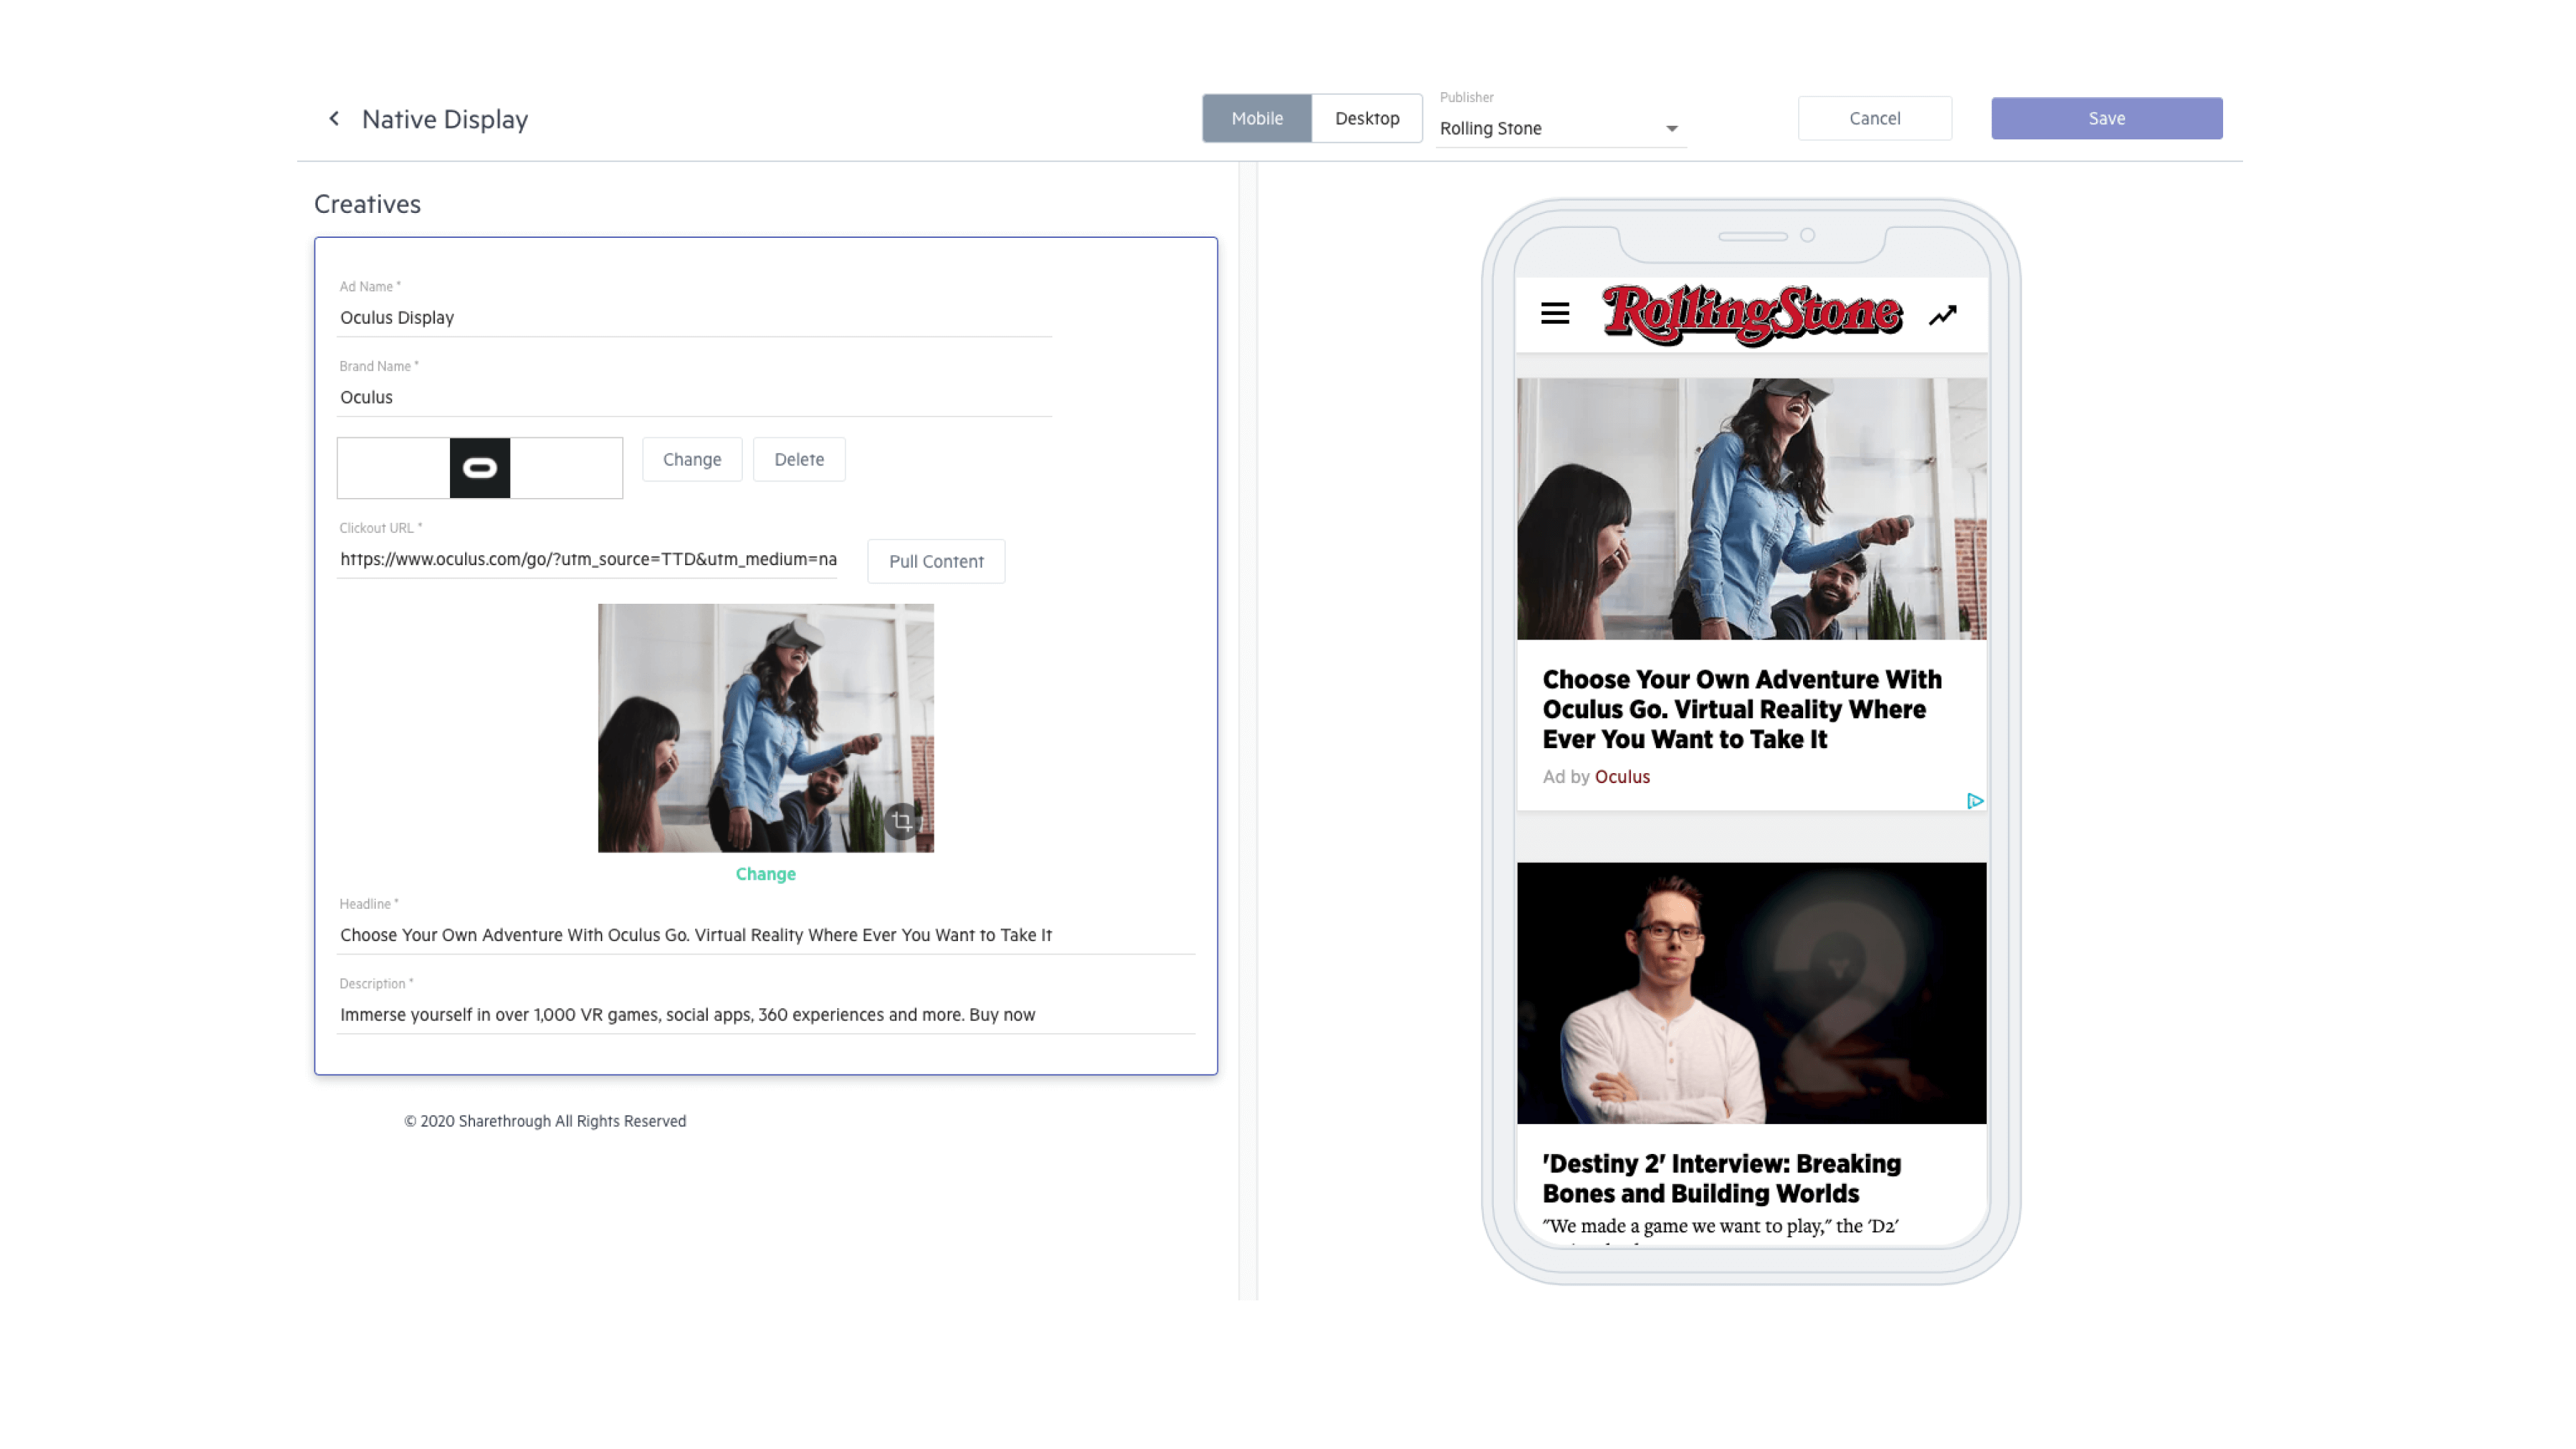Open the Publisher dropdown arrow
2576x1449 pixels.
[x=1671, y=129]
